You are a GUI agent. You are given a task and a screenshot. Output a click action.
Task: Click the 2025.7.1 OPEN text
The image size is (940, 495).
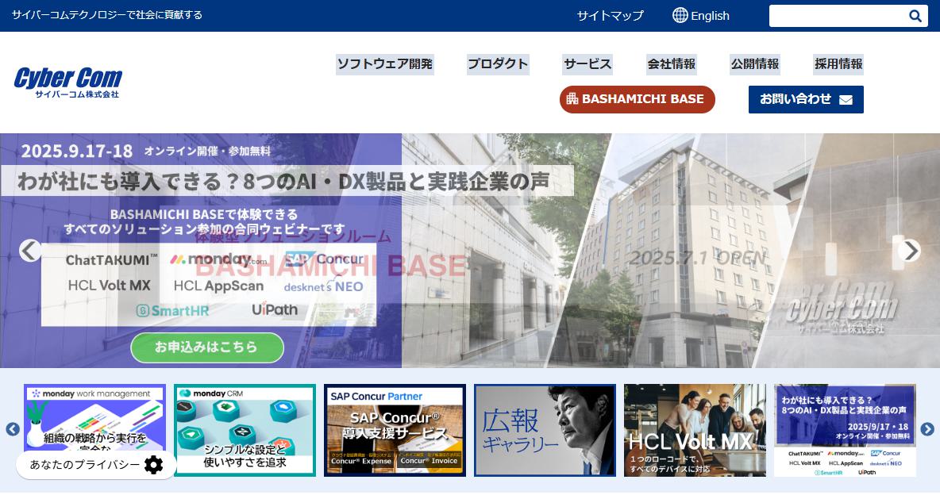click(x=697, y=259)
